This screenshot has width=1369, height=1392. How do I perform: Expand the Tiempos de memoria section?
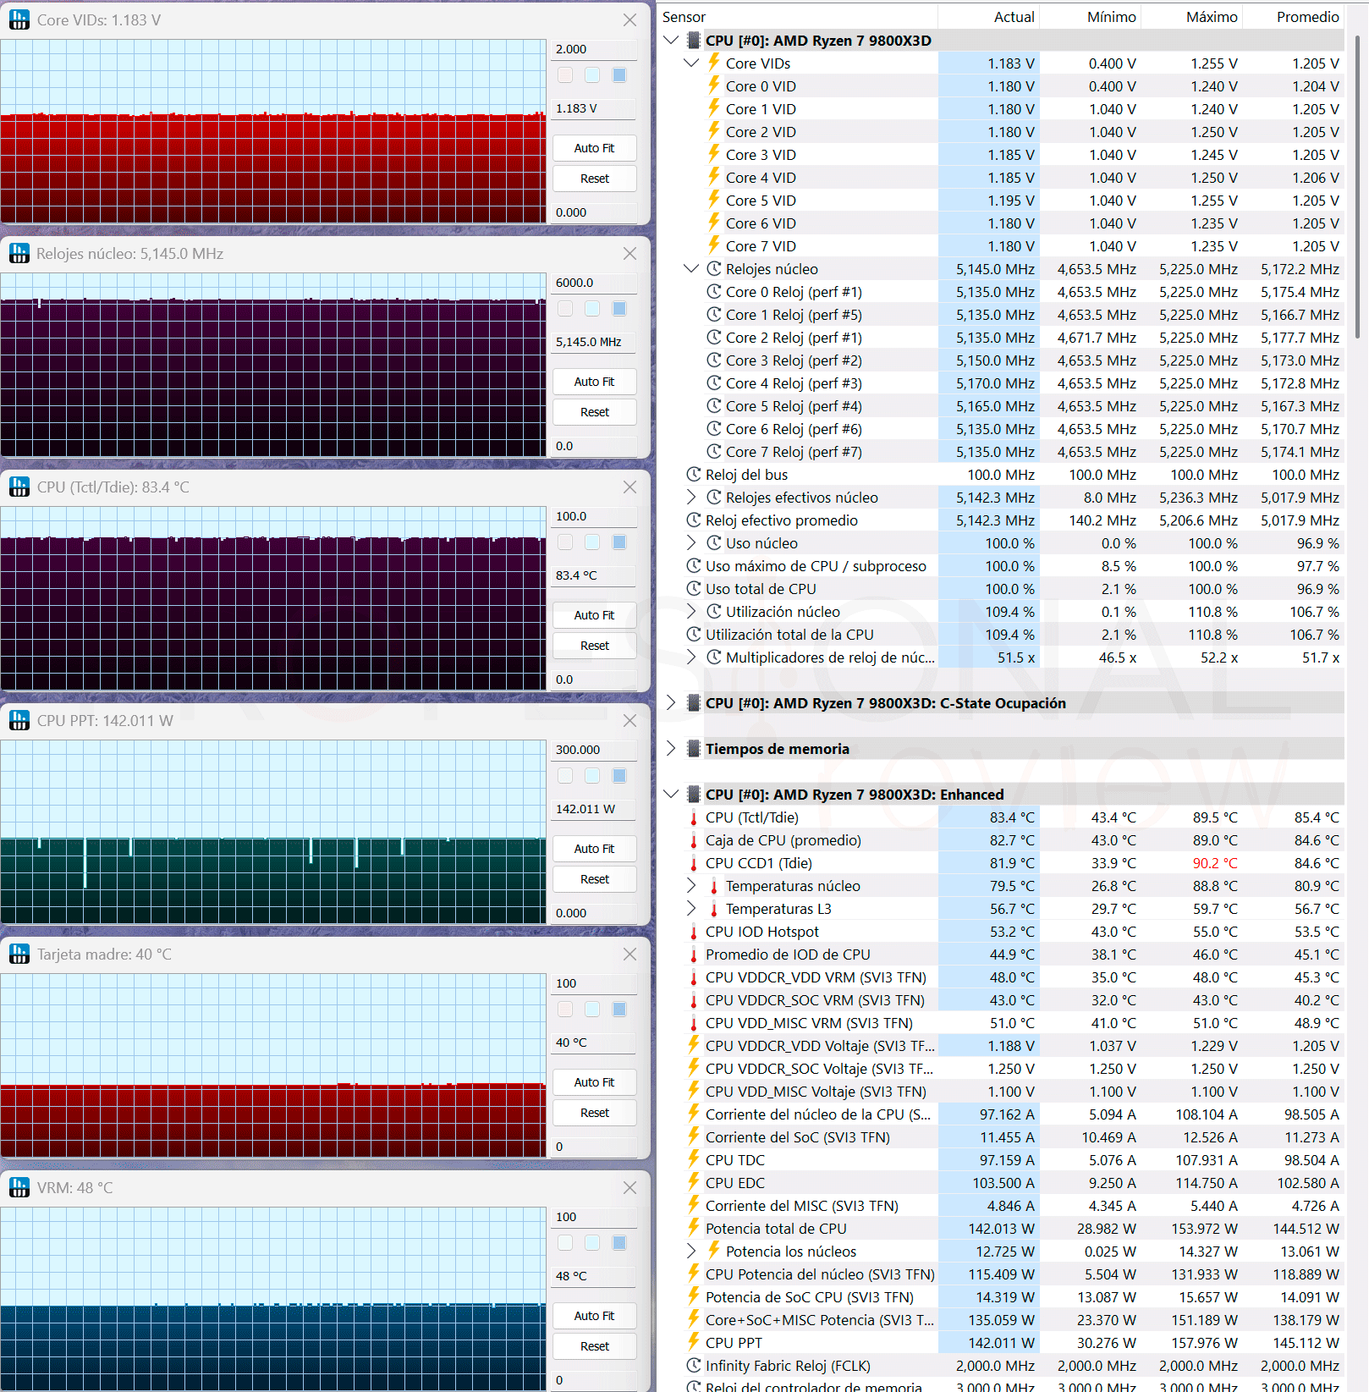(x=671, y=748)
